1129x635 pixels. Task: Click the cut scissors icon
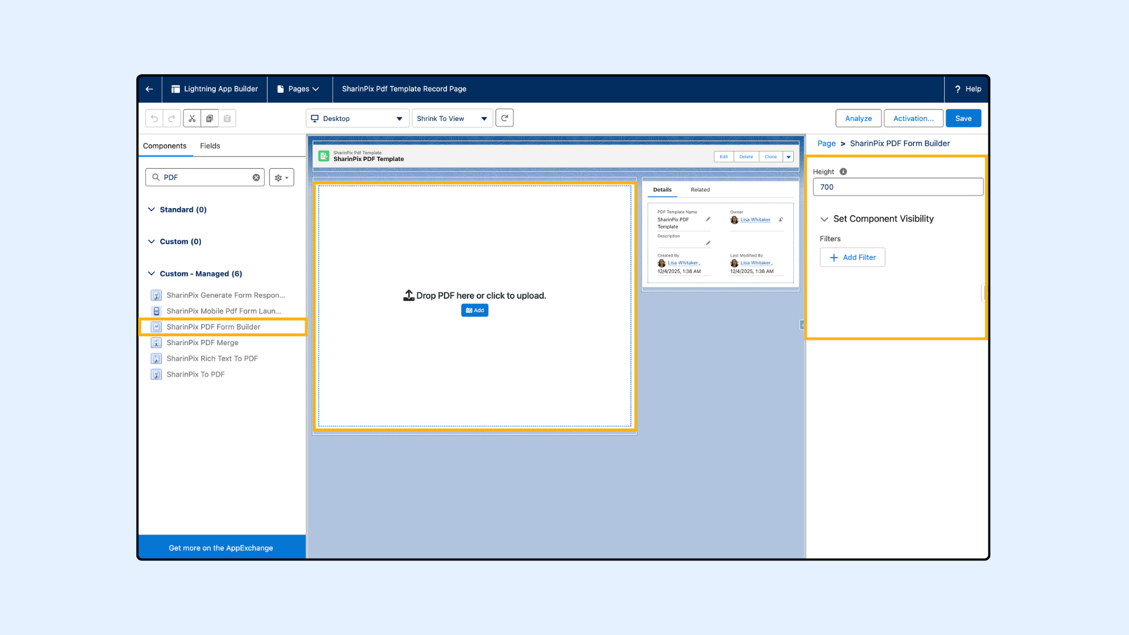pyautogui.click(x=192, y=118)
